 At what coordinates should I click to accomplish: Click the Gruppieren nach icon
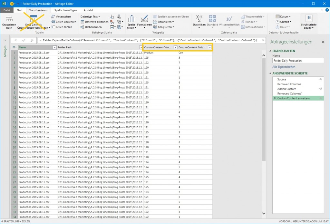[9, 19]
